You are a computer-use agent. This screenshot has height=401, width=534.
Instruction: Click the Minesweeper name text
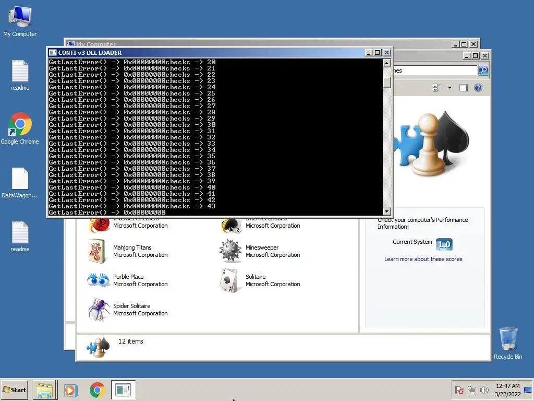coord(262,247)
